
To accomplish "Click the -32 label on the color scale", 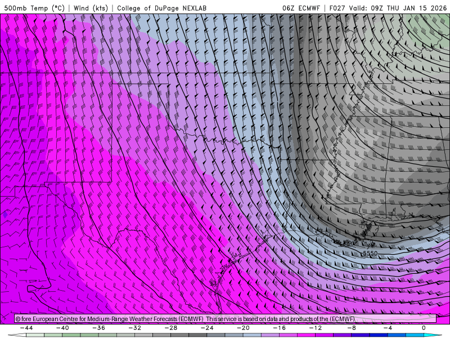I will pos(134,327).
